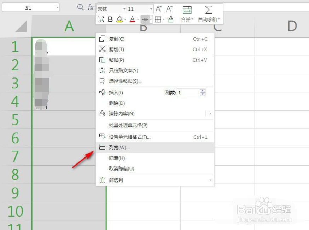Viewport: 309px width, 230px height.
Task: Open the font name dropdown showing 宋体
Action: [x=123, y=8]
